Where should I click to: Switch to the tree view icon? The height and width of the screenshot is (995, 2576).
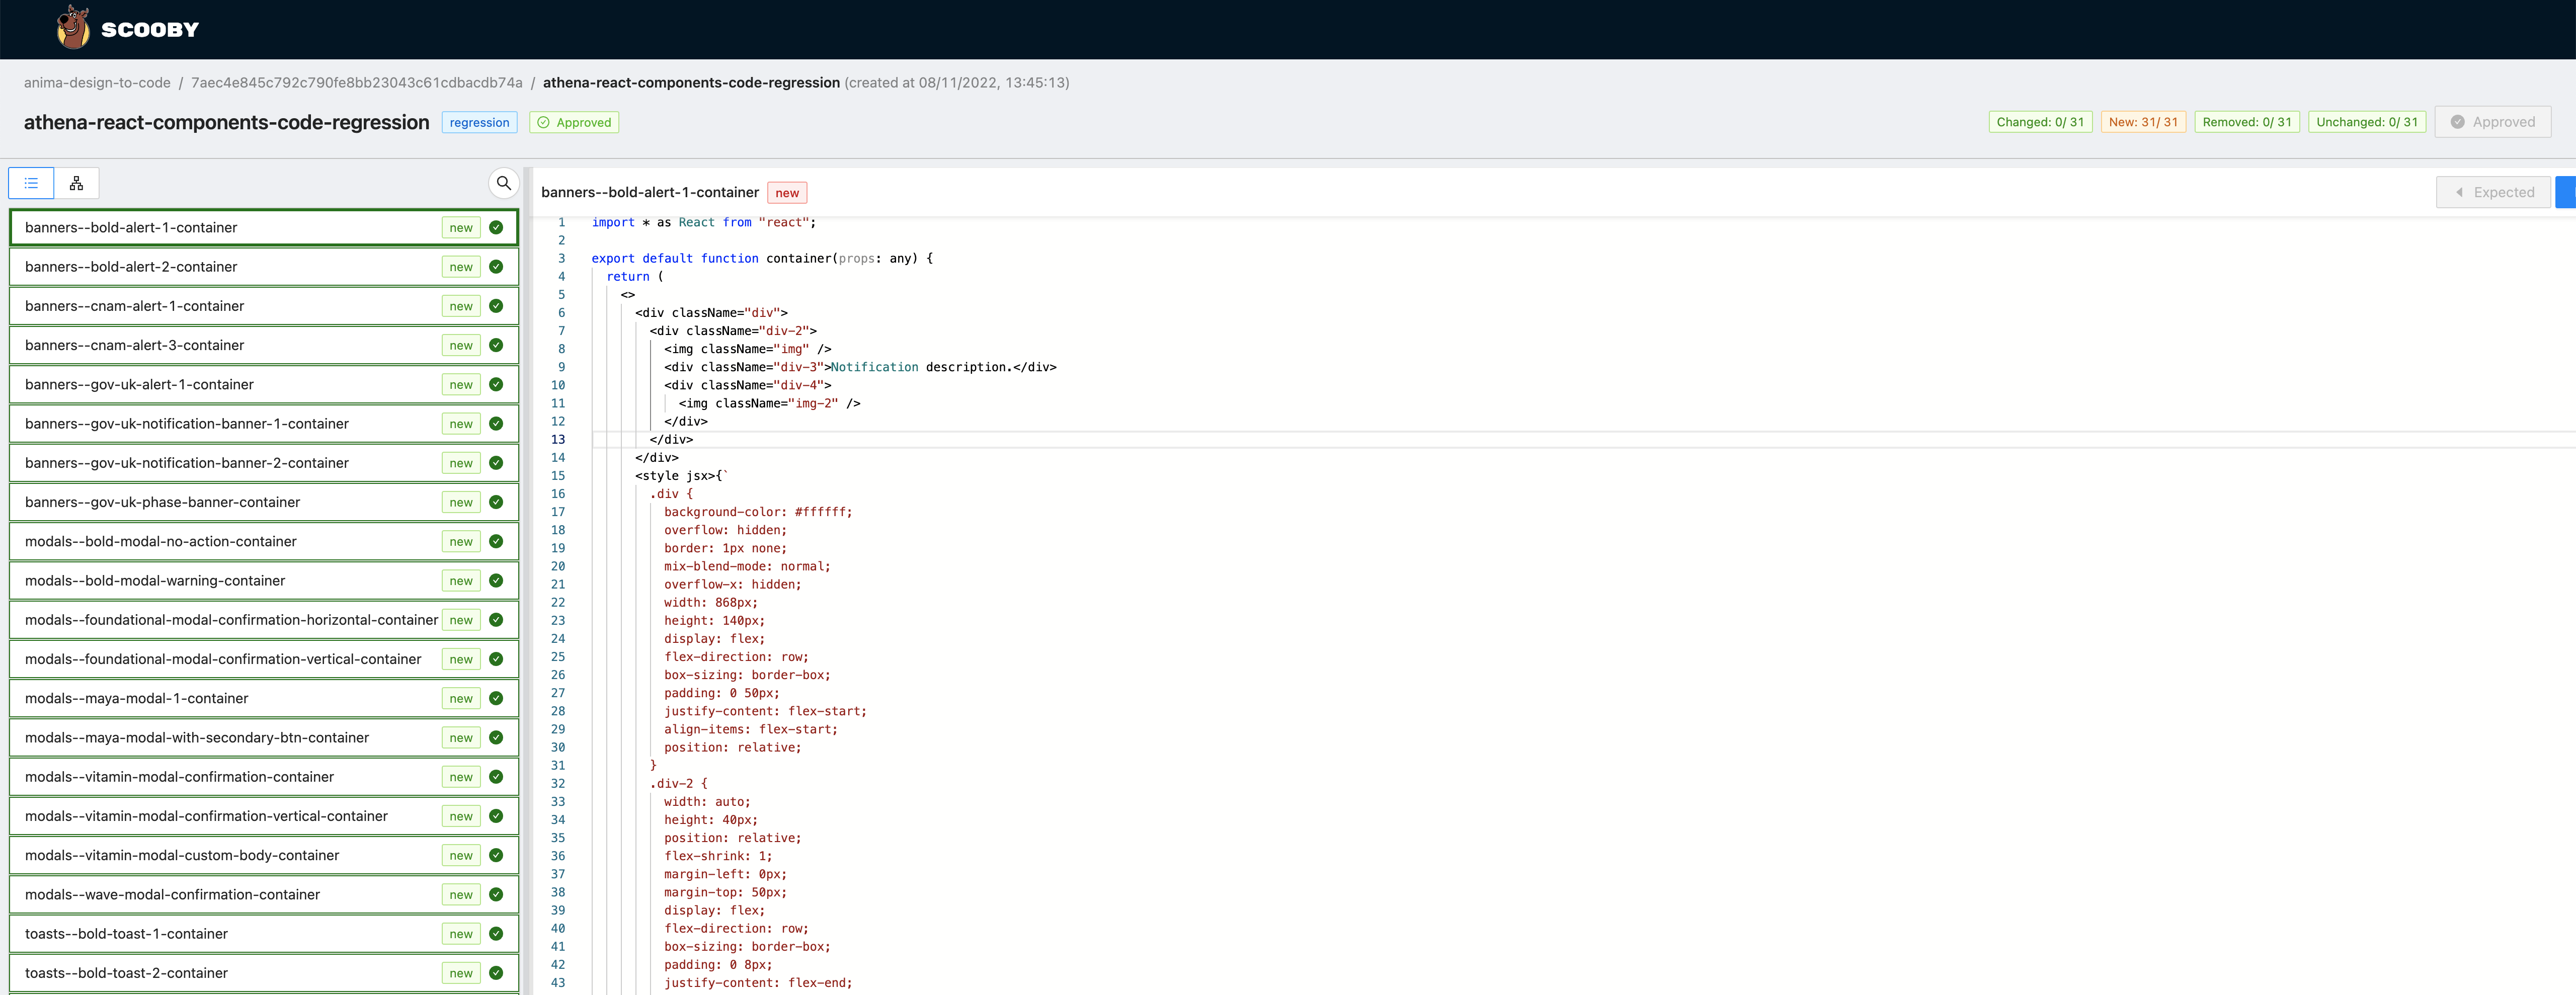(76, 183)
